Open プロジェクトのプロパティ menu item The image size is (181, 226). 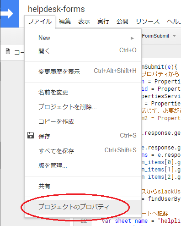pos(83,207)
